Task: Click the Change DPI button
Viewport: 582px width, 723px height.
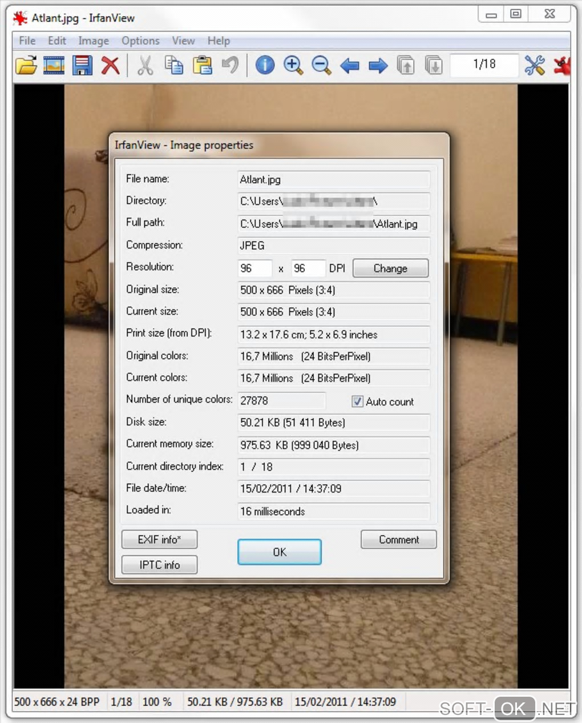Action: 390,268
